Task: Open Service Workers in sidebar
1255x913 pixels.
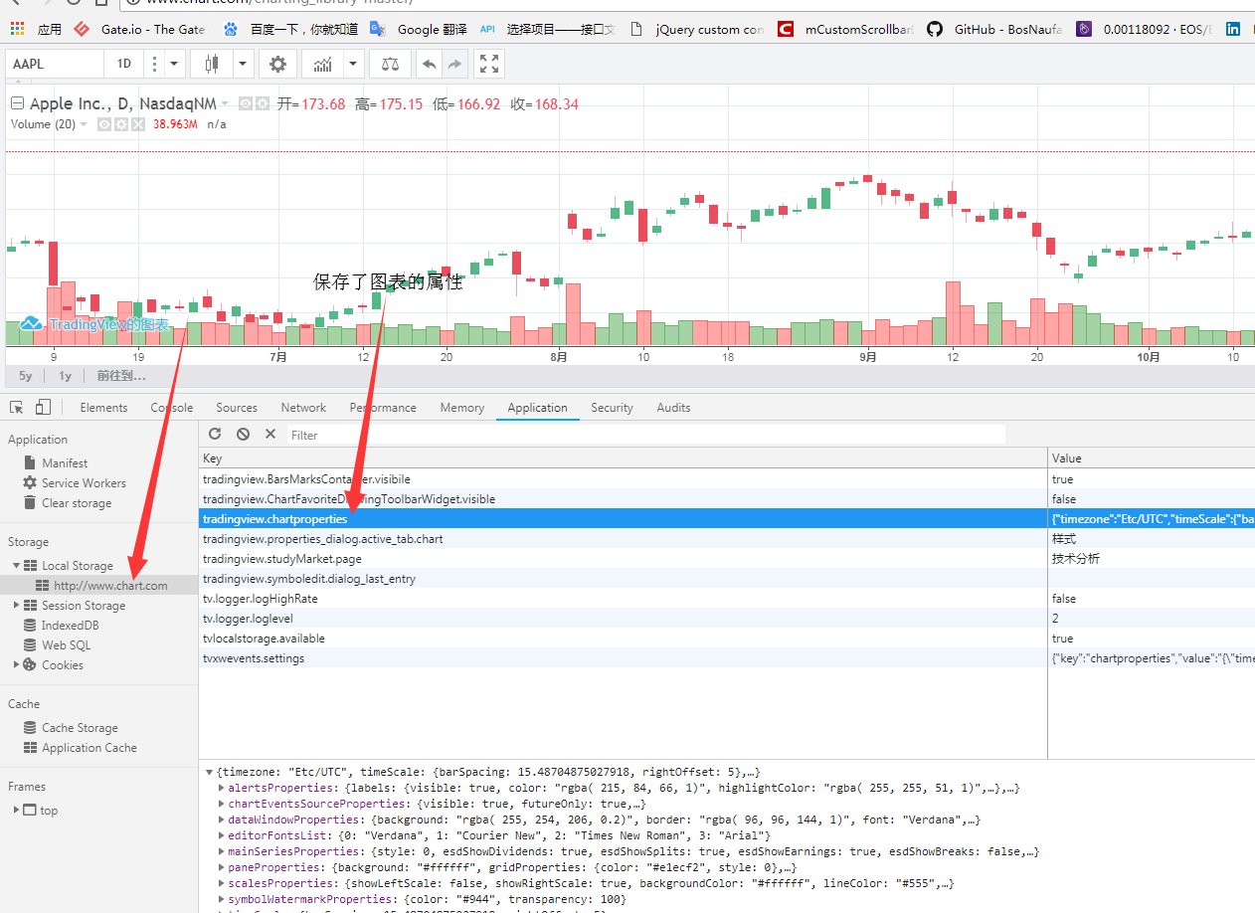Action: [x=84, y=483]
